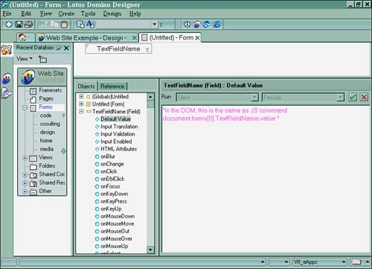Open the File menu
This screenshot has height=269, width=372.
(7, 13)
